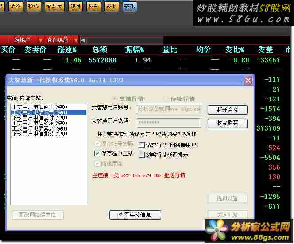294x244 pixels.
Task: Enable 忽略行情延迟提示 checkbox
Action: (x=142, y=155)
